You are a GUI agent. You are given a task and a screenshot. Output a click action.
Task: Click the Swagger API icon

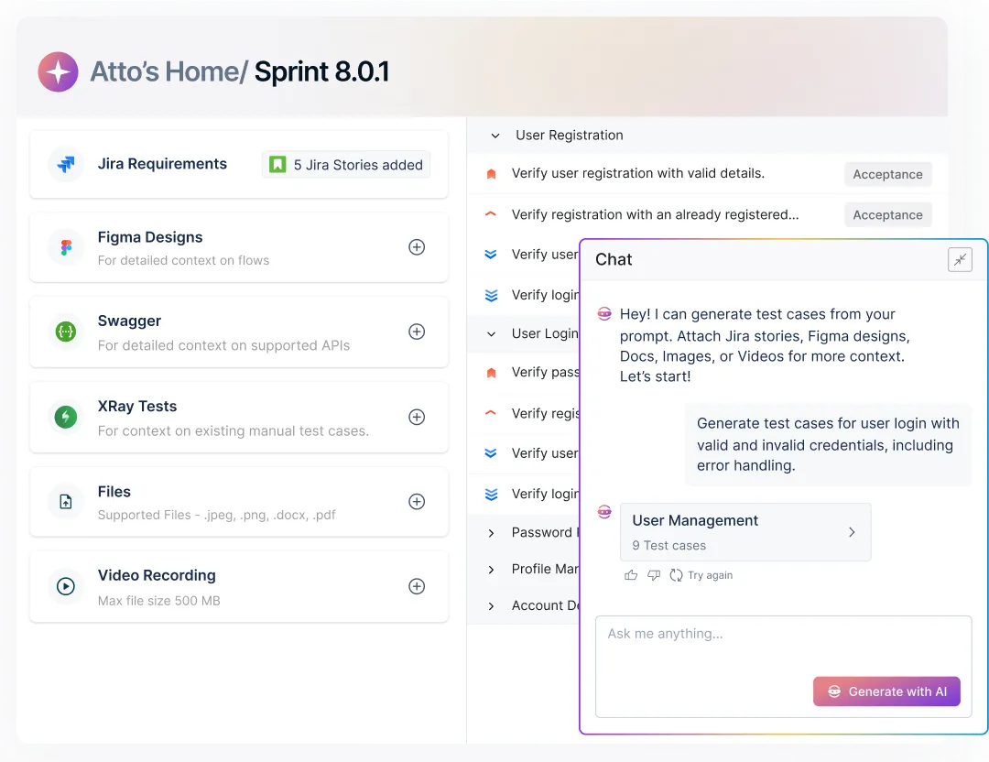[x=64, y=331]
